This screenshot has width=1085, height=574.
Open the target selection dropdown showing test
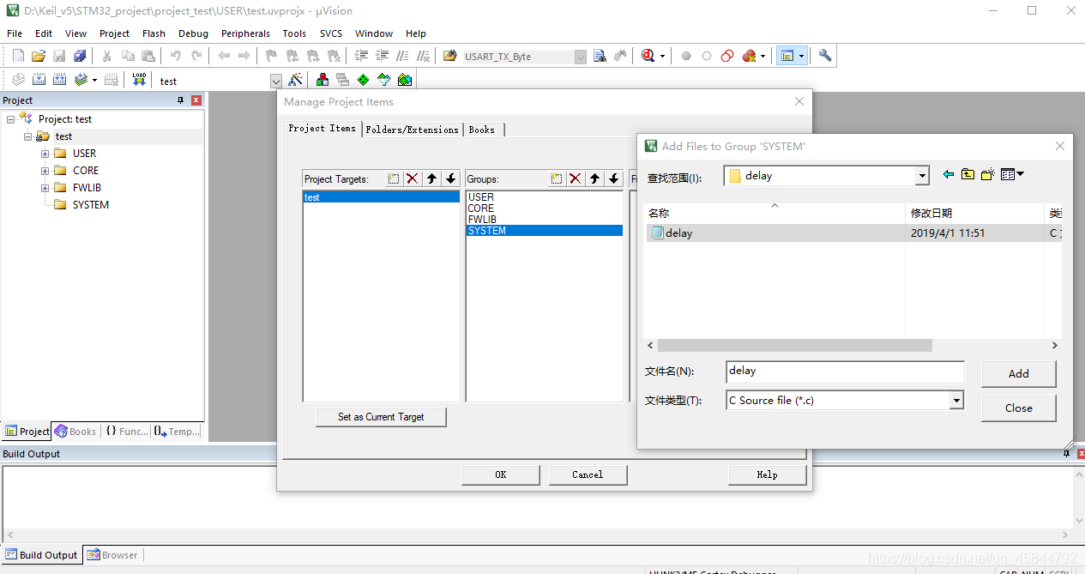[276, 81]
